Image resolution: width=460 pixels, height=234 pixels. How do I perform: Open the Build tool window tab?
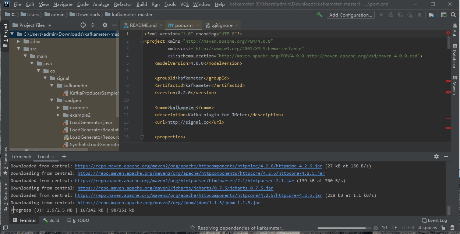click(x=51, y=220)
